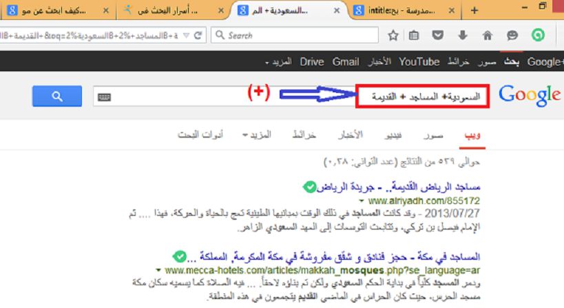Switch to the 'كيف ابحث عن مو' tab
The image size is (564, 308).
[54, 11]
